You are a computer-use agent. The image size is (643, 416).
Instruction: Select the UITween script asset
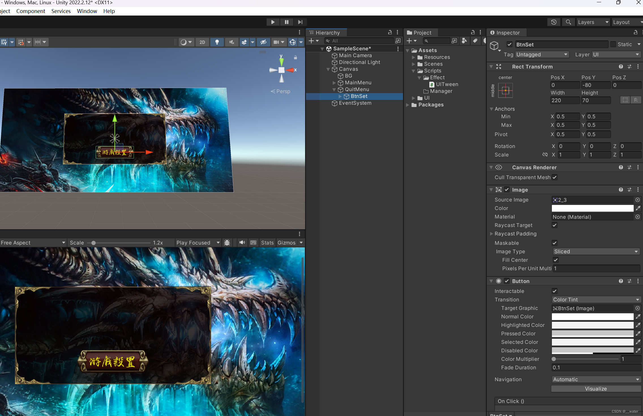[444, 84]
